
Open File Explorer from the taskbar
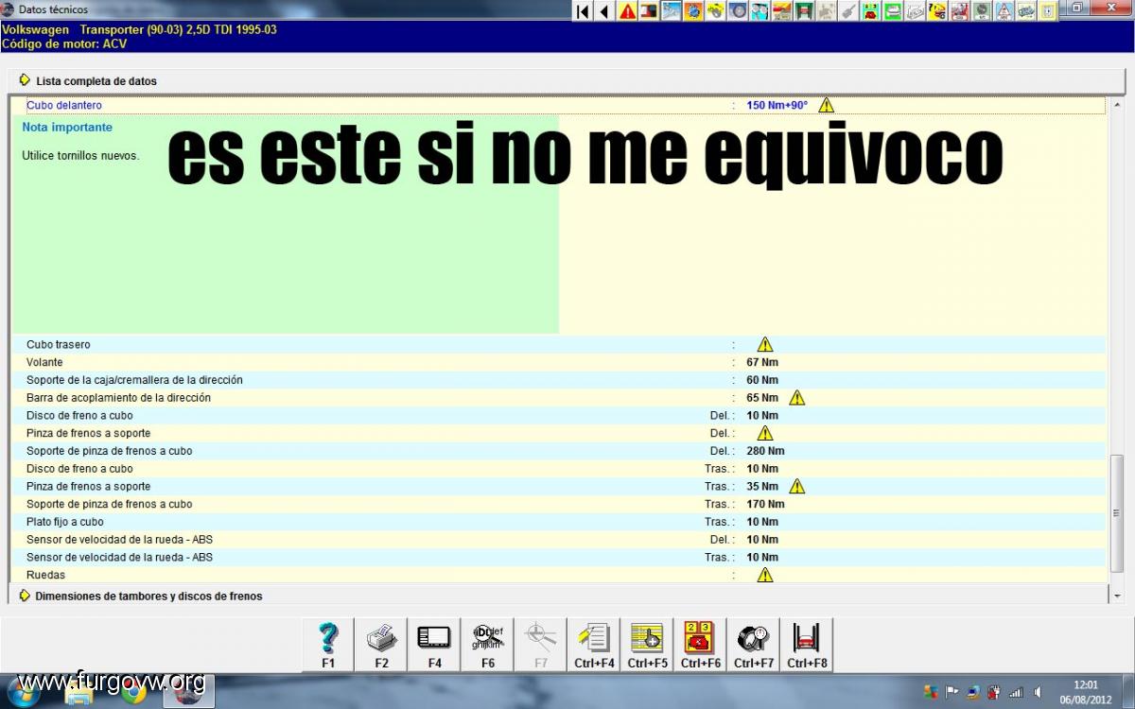pos(79,692)
